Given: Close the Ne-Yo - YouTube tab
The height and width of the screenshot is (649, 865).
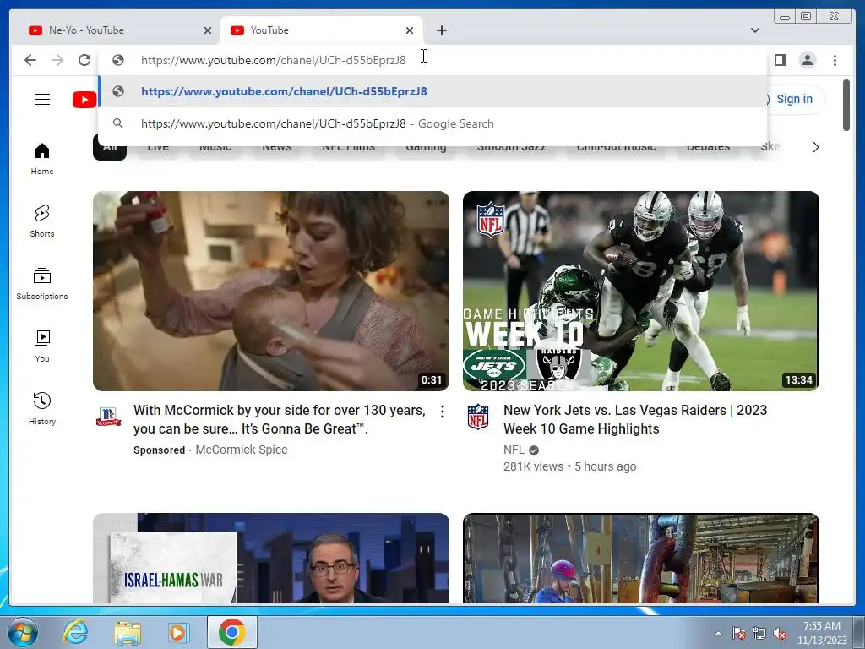Looking at the screenshot, I should (x=208, y=30).
